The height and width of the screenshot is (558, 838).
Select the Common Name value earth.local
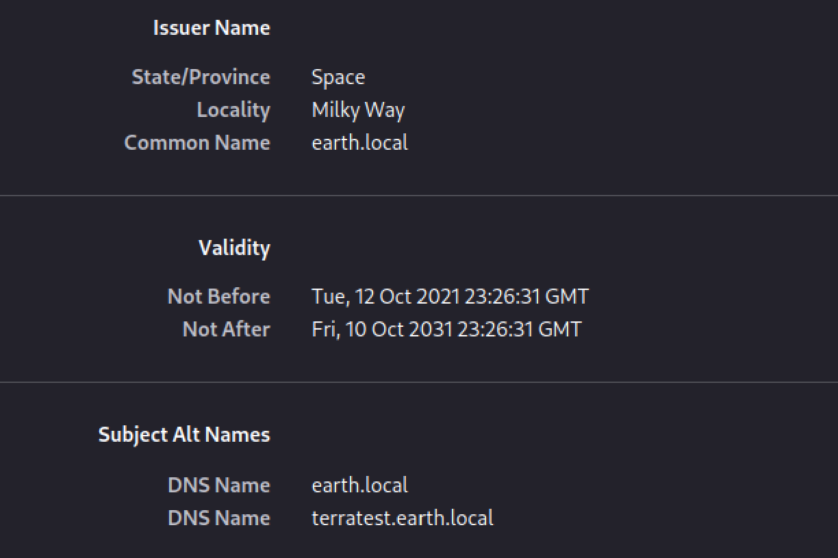[359, 142]
